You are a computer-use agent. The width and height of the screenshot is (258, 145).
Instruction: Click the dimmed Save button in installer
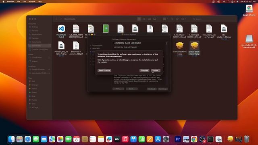(x=132, y=89)
